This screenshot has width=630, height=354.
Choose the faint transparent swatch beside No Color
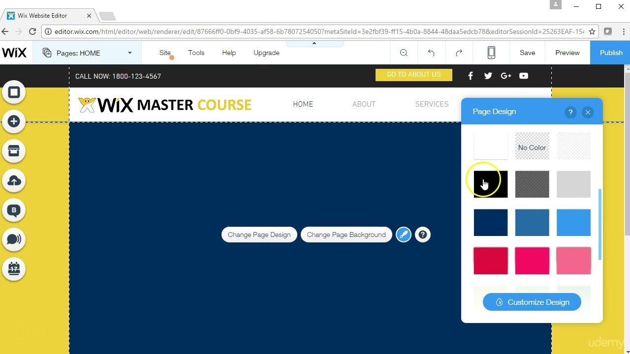573,146
